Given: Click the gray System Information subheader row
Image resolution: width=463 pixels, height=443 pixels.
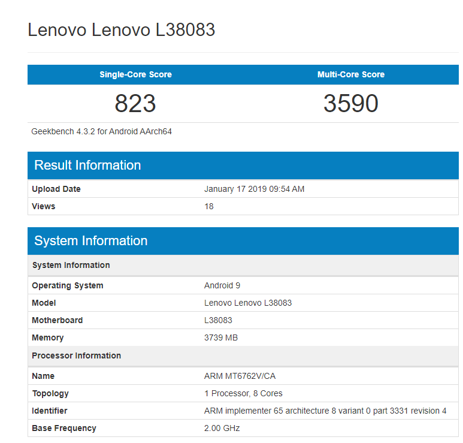Looking at the screenshot, I should (243, 265).
